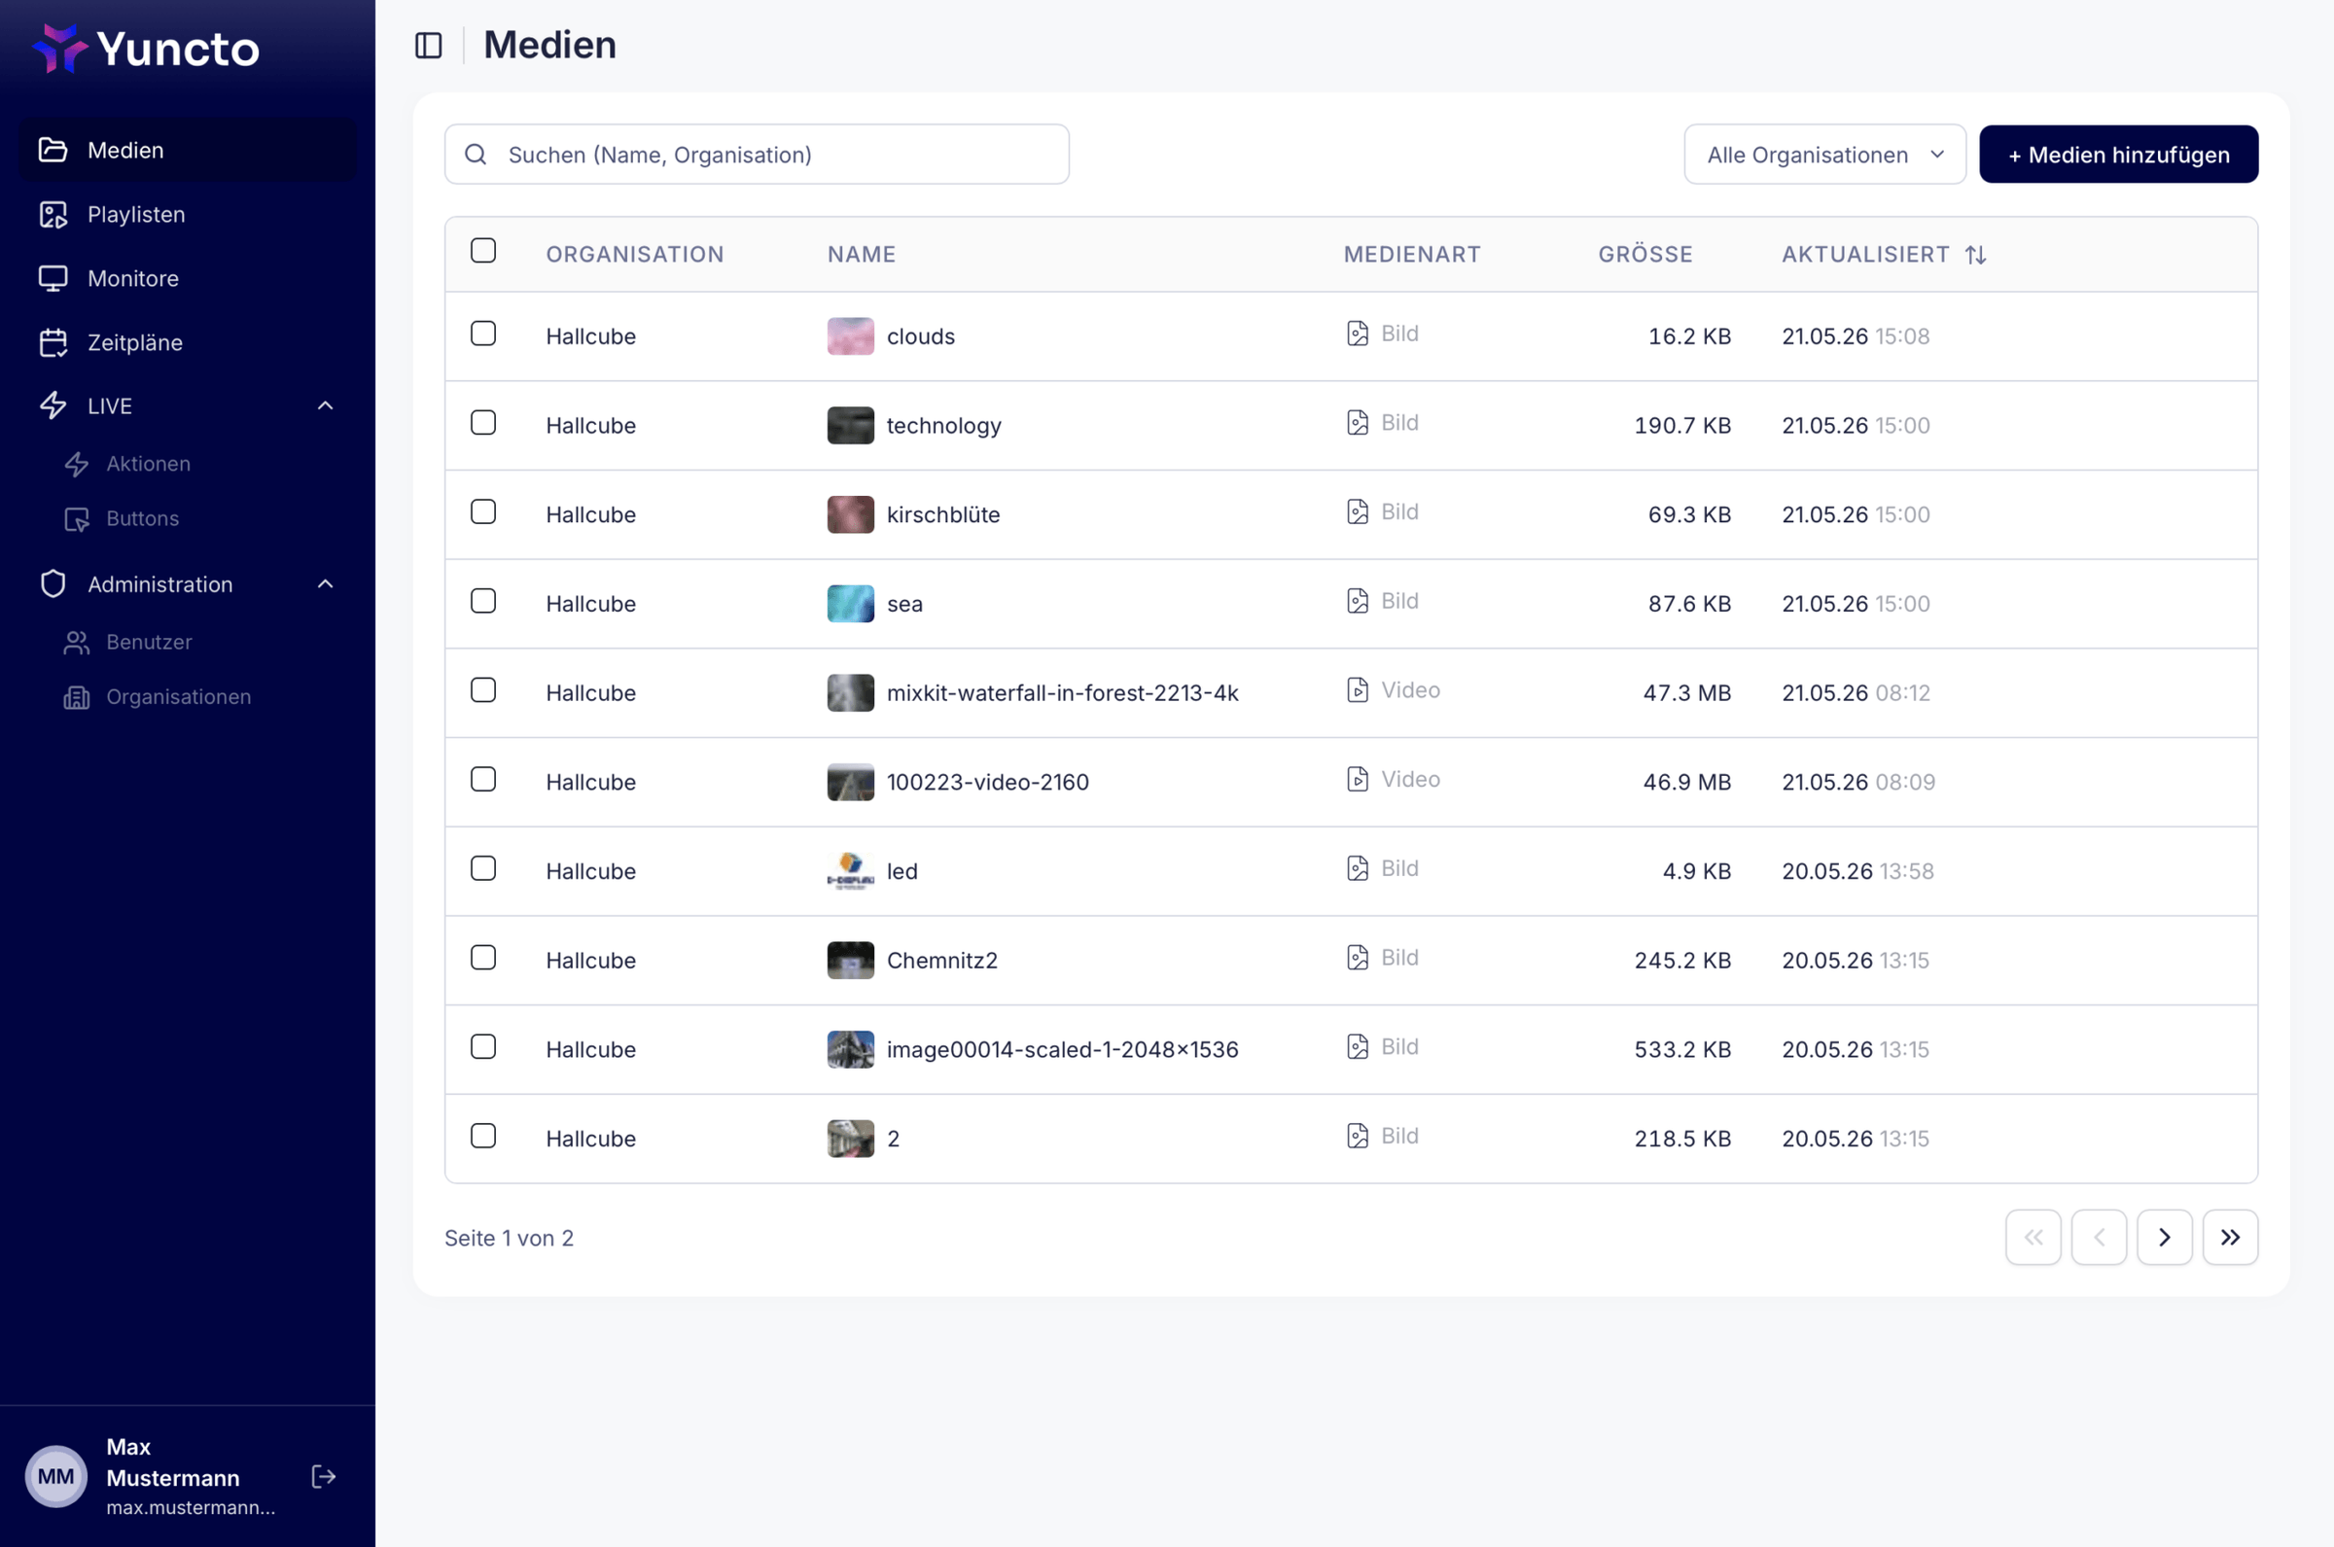Click the Medien hinzufügen button
2334x1547 pixels.
click(x=2118, y=155)
